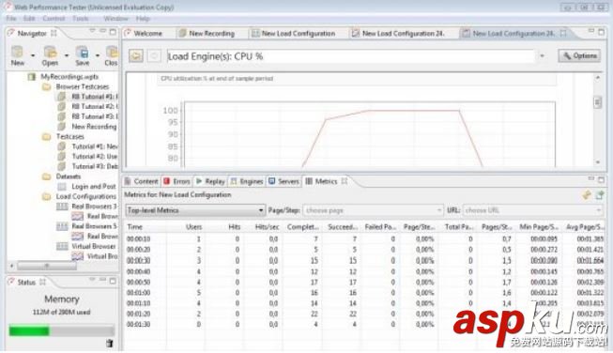The height and width of the screenshot is (353, 613).
Task: Click the Navigator horizontal scrollbar
Action: tap(47, 266)
